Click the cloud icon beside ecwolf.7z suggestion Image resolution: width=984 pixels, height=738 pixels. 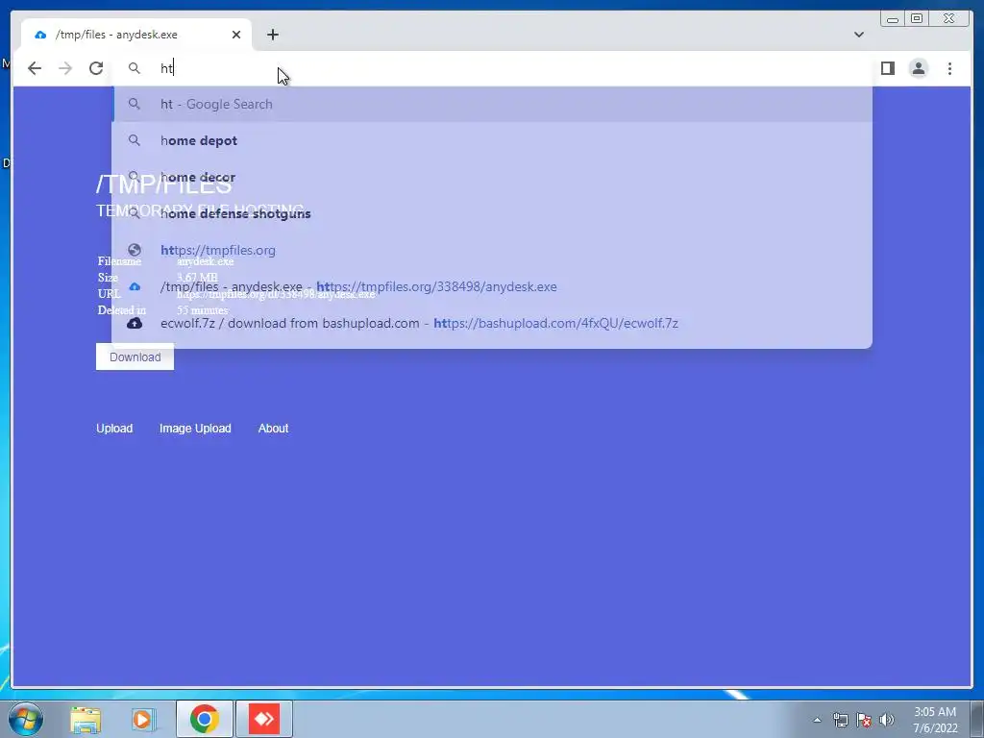click(x=135, y=323)
